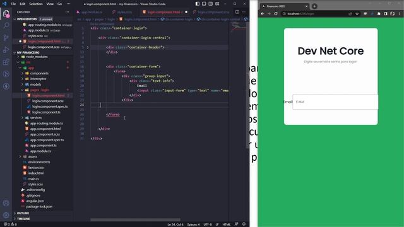404x227 pixels.
Task: Reload the localhost page in browser
Action: pos(276,14)
